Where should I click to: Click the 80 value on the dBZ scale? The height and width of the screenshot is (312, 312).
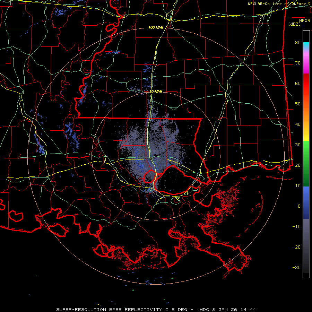[x=298, y=43]
